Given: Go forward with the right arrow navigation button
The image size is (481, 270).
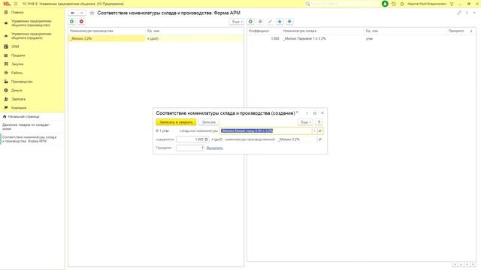Looking at the screenshot, I should point(81,13).
